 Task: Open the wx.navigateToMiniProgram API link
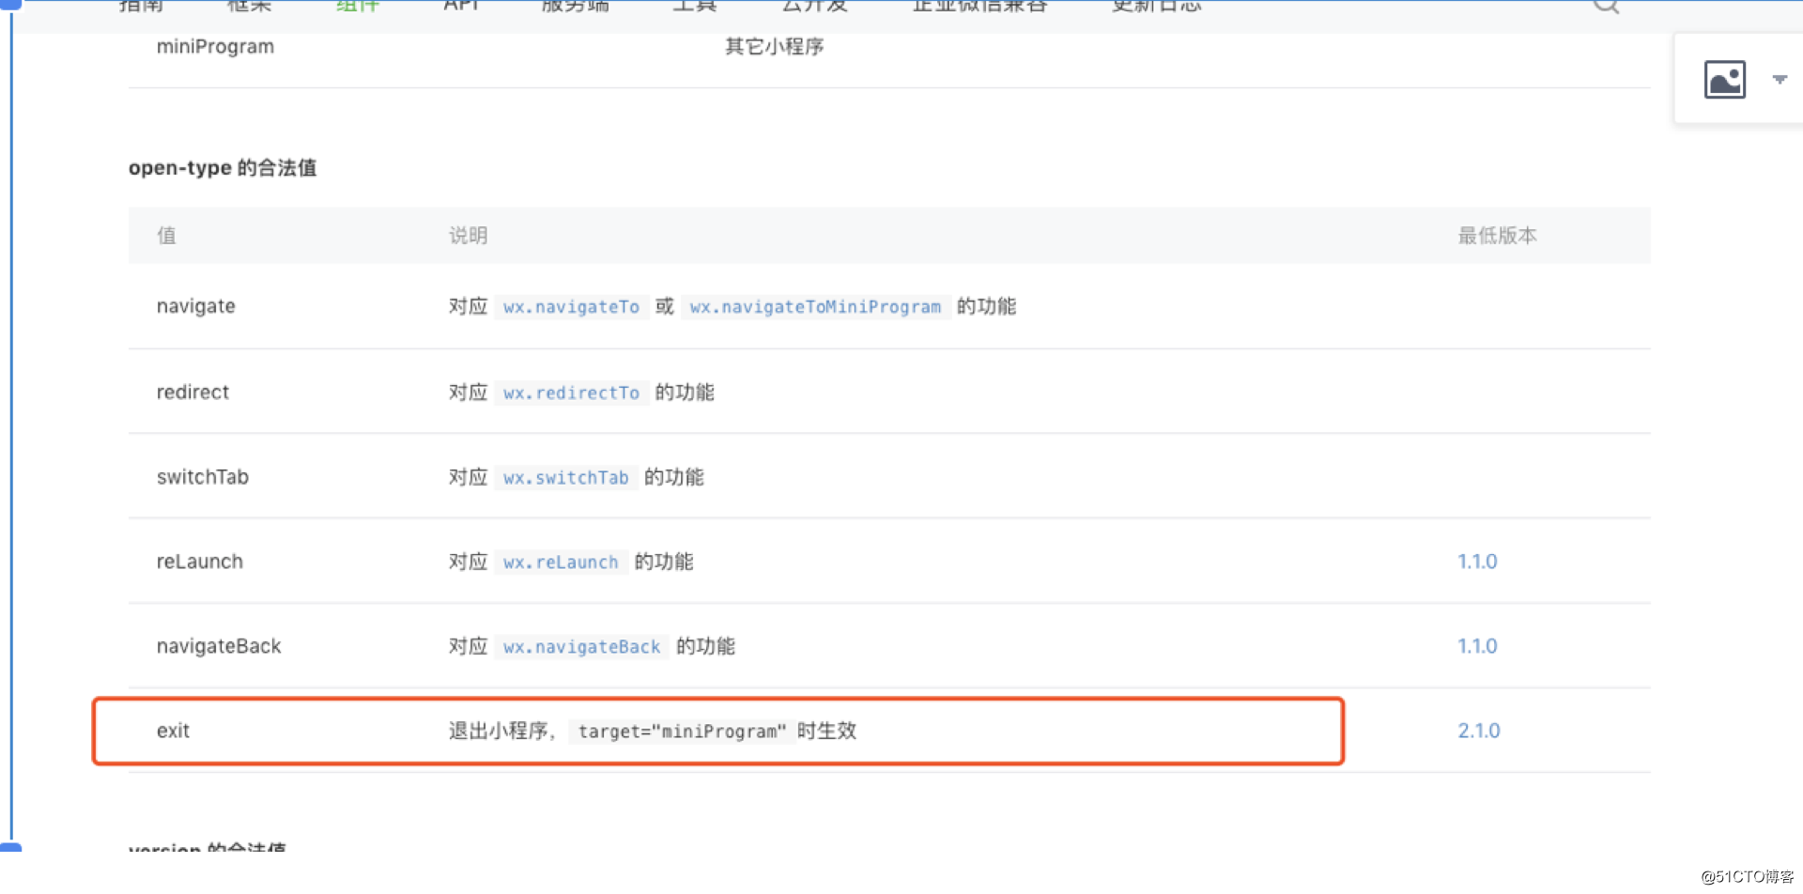(x=815, y=307)
